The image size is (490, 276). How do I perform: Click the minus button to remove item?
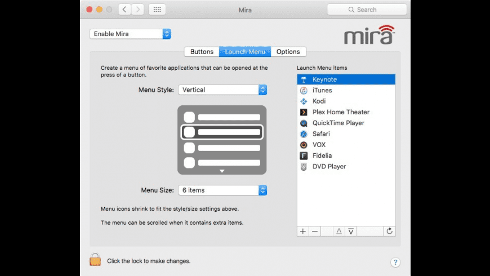[x=315, y=231]
